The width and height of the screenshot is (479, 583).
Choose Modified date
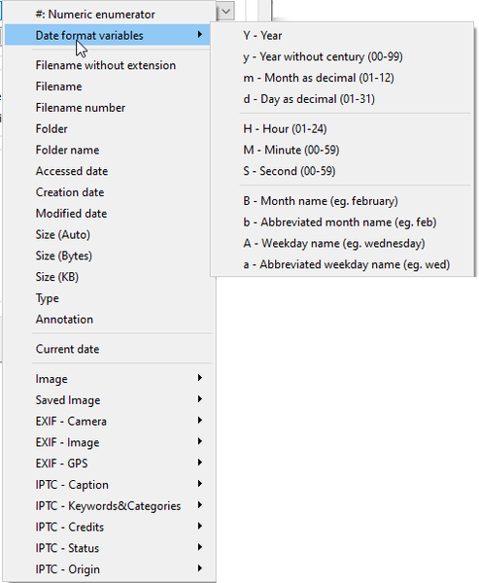[110, 214]
